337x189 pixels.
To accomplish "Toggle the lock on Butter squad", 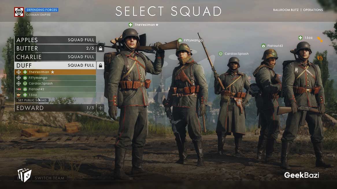I will (100, 48).
